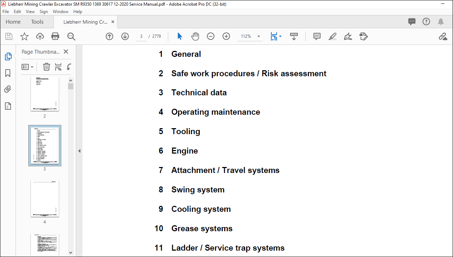
Task: Click the 'Cooling system' entry
Action: tap(201, 209)
